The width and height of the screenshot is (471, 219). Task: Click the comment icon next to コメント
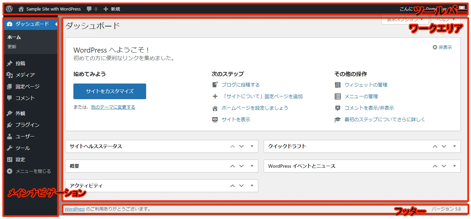click(10, 98)
